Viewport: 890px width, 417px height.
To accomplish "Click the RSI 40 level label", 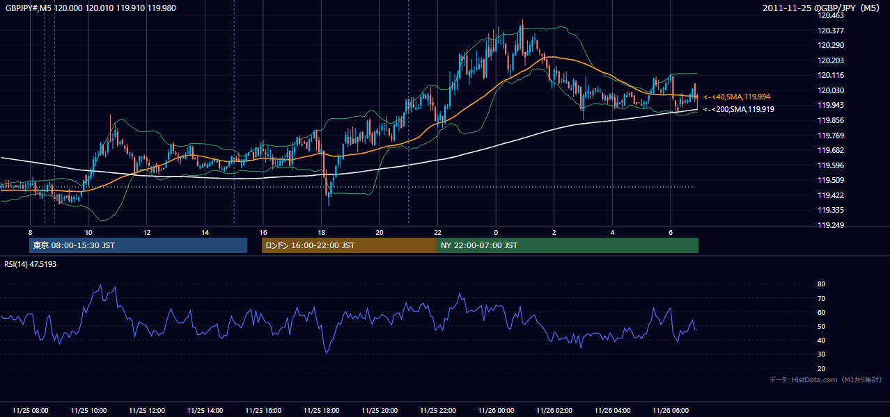I will tap(821, 340).
